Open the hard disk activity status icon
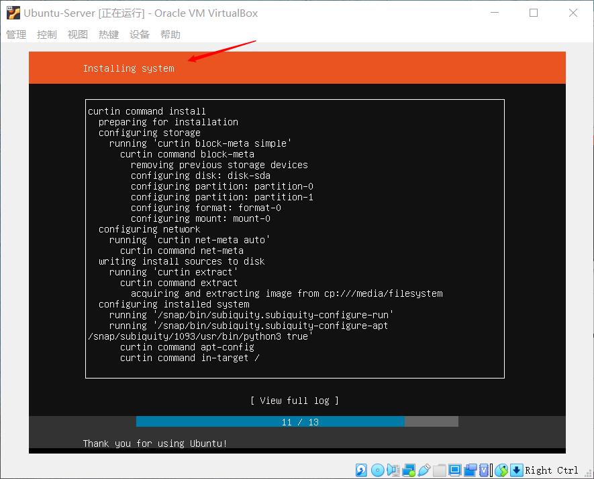Screen dimensions: 594x479 360,470
